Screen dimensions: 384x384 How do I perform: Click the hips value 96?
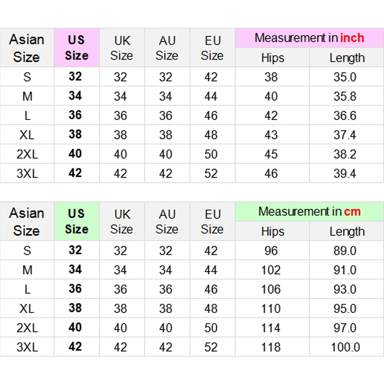coord(271,251)
